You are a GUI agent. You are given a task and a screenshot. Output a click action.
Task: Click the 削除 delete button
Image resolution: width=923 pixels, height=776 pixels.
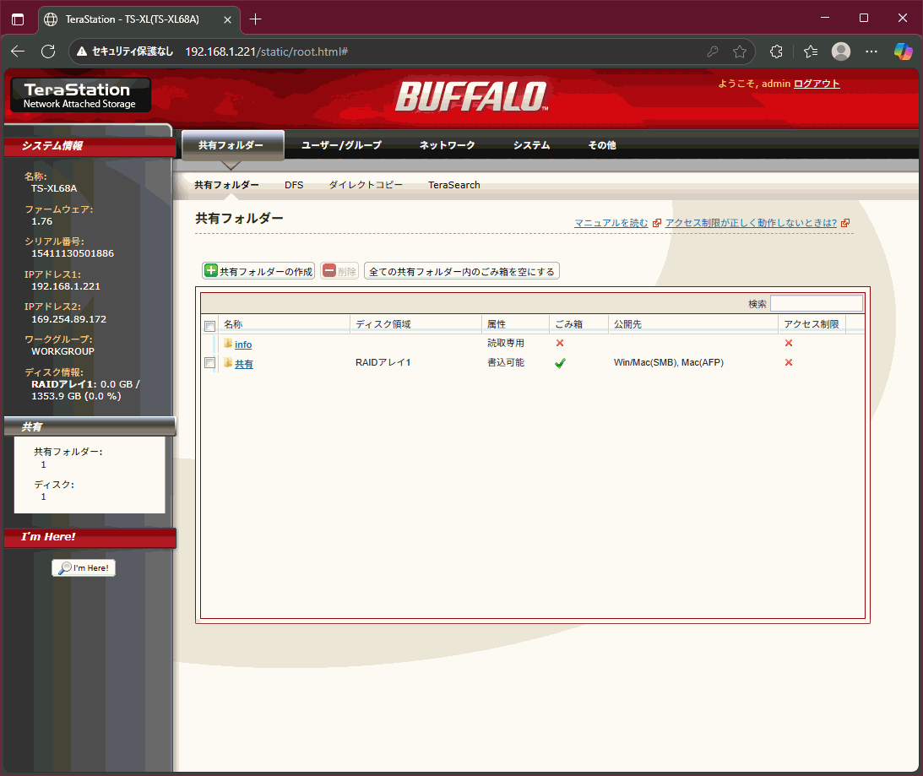[x=339, y=271]
